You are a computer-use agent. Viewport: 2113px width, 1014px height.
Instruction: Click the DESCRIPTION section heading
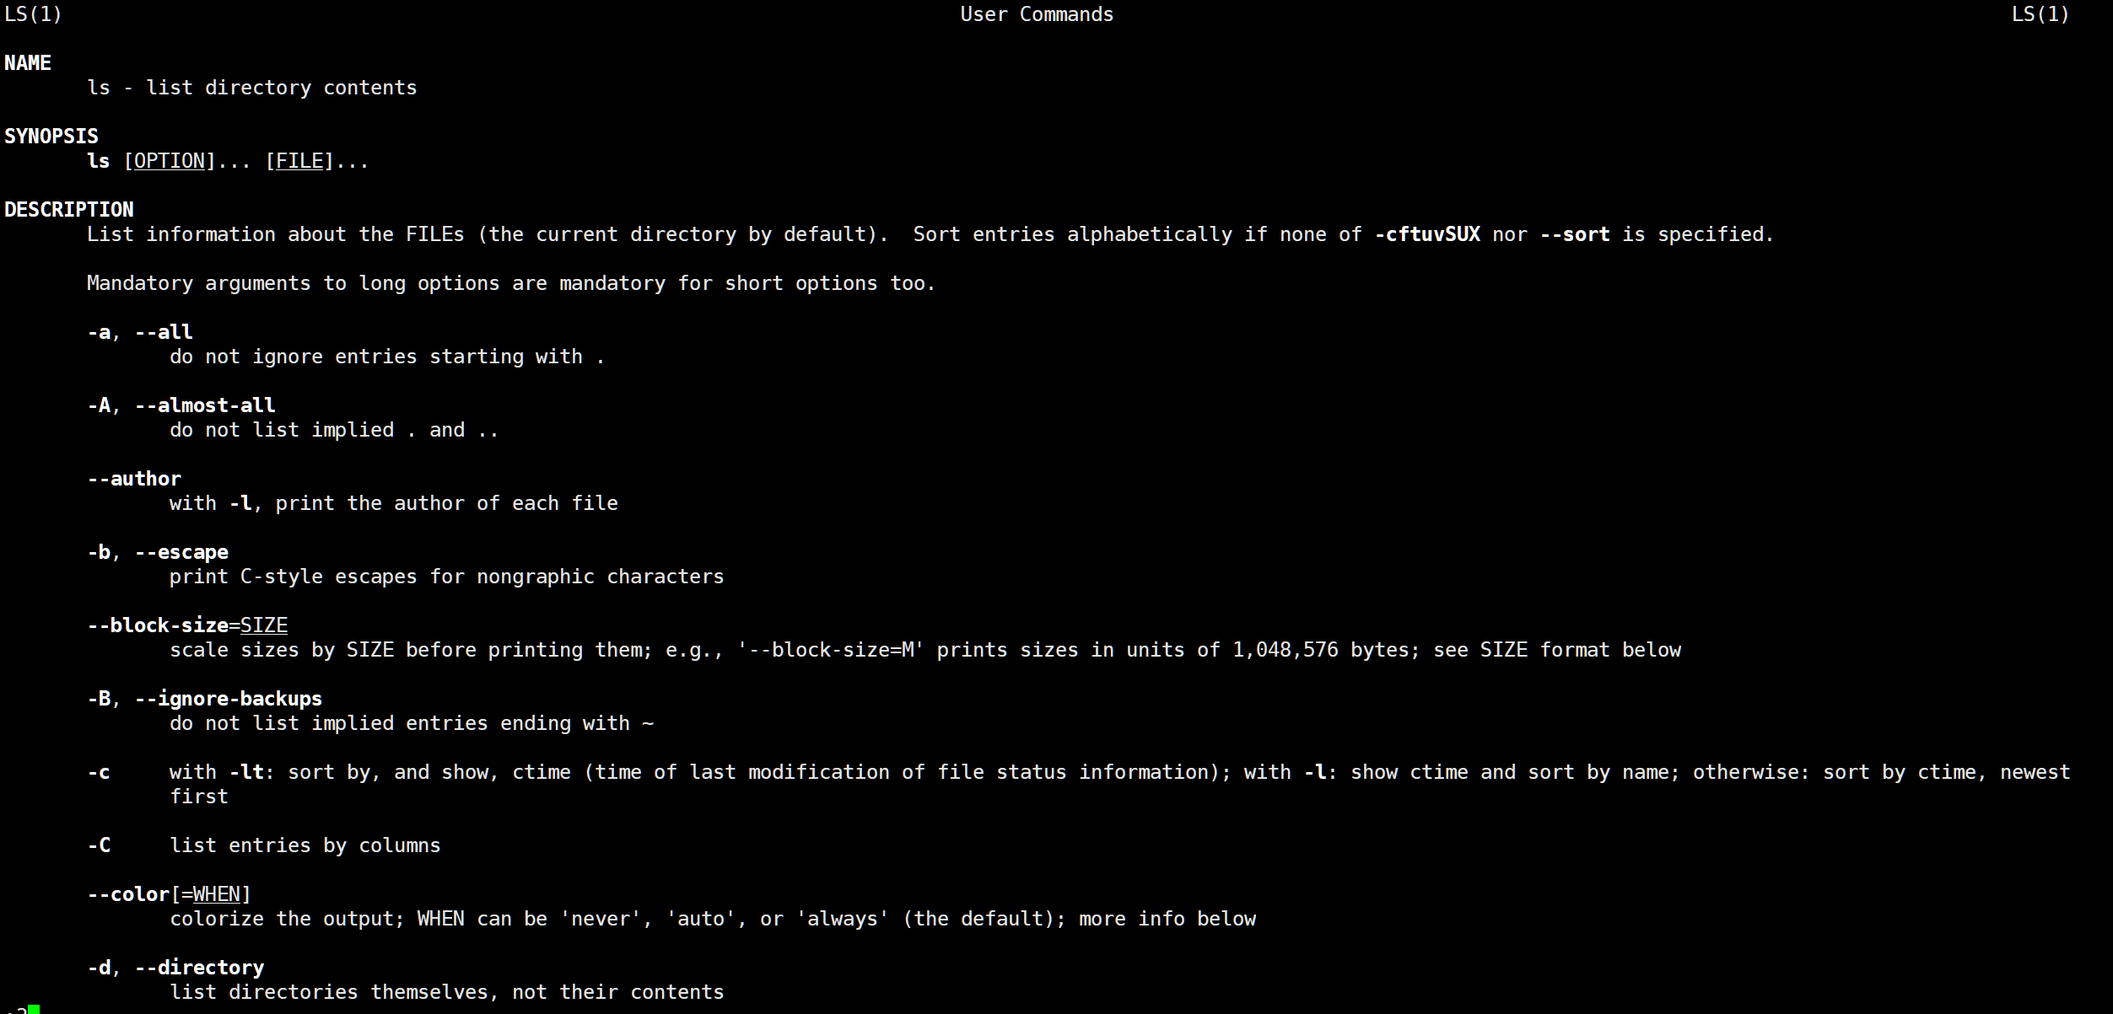point(69,210)
